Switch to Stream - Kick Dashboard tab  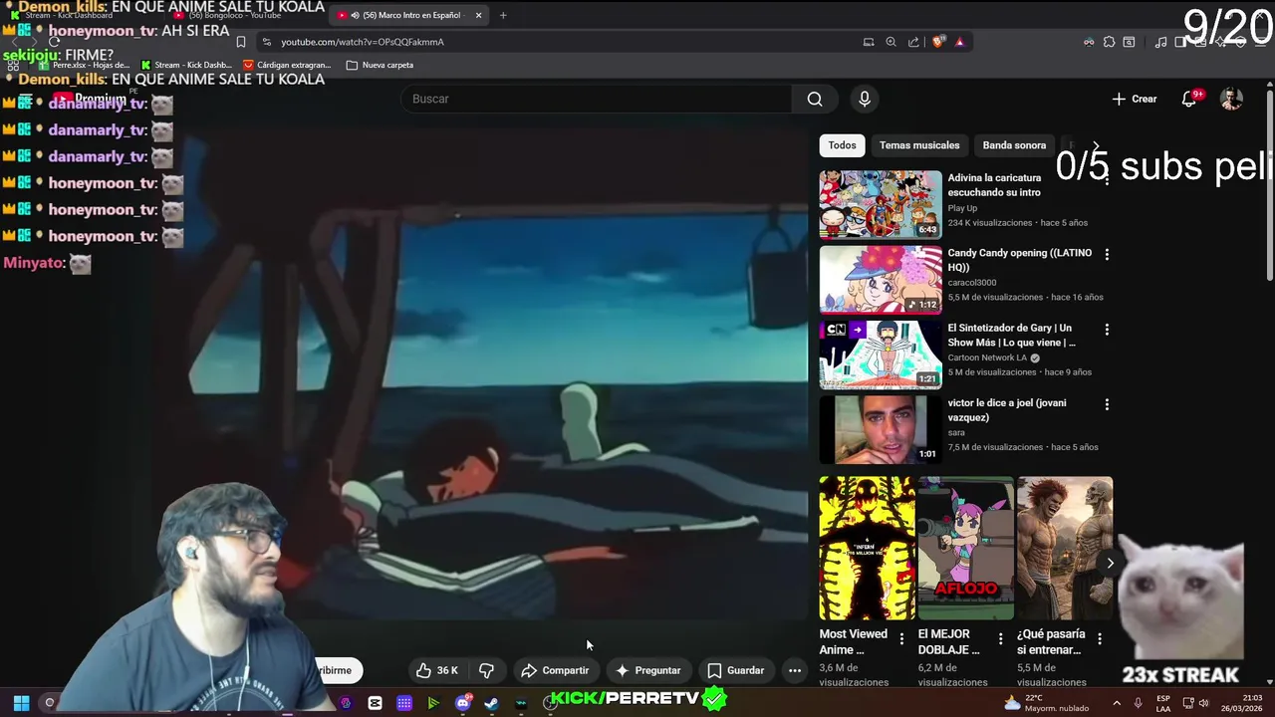[82, 15]
